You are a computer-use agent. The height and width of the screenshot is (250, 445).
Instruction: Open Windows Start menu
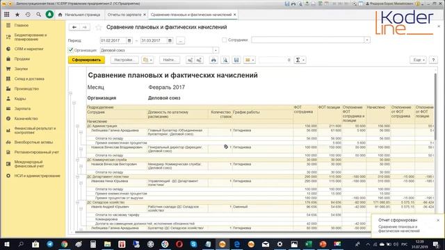pyautogui.click(x=7, y=244)
